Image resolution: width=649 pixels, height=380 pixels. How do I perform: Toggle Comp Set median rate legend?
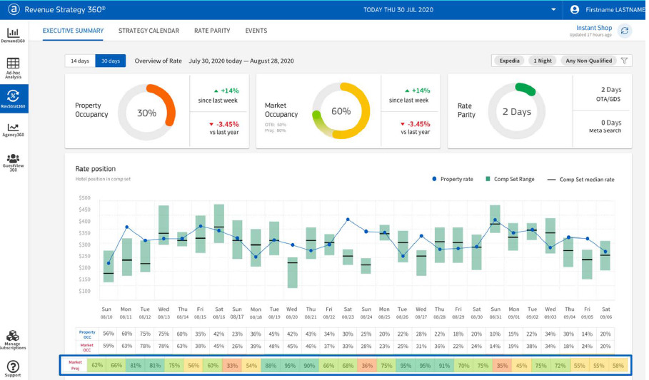(580, 180)
